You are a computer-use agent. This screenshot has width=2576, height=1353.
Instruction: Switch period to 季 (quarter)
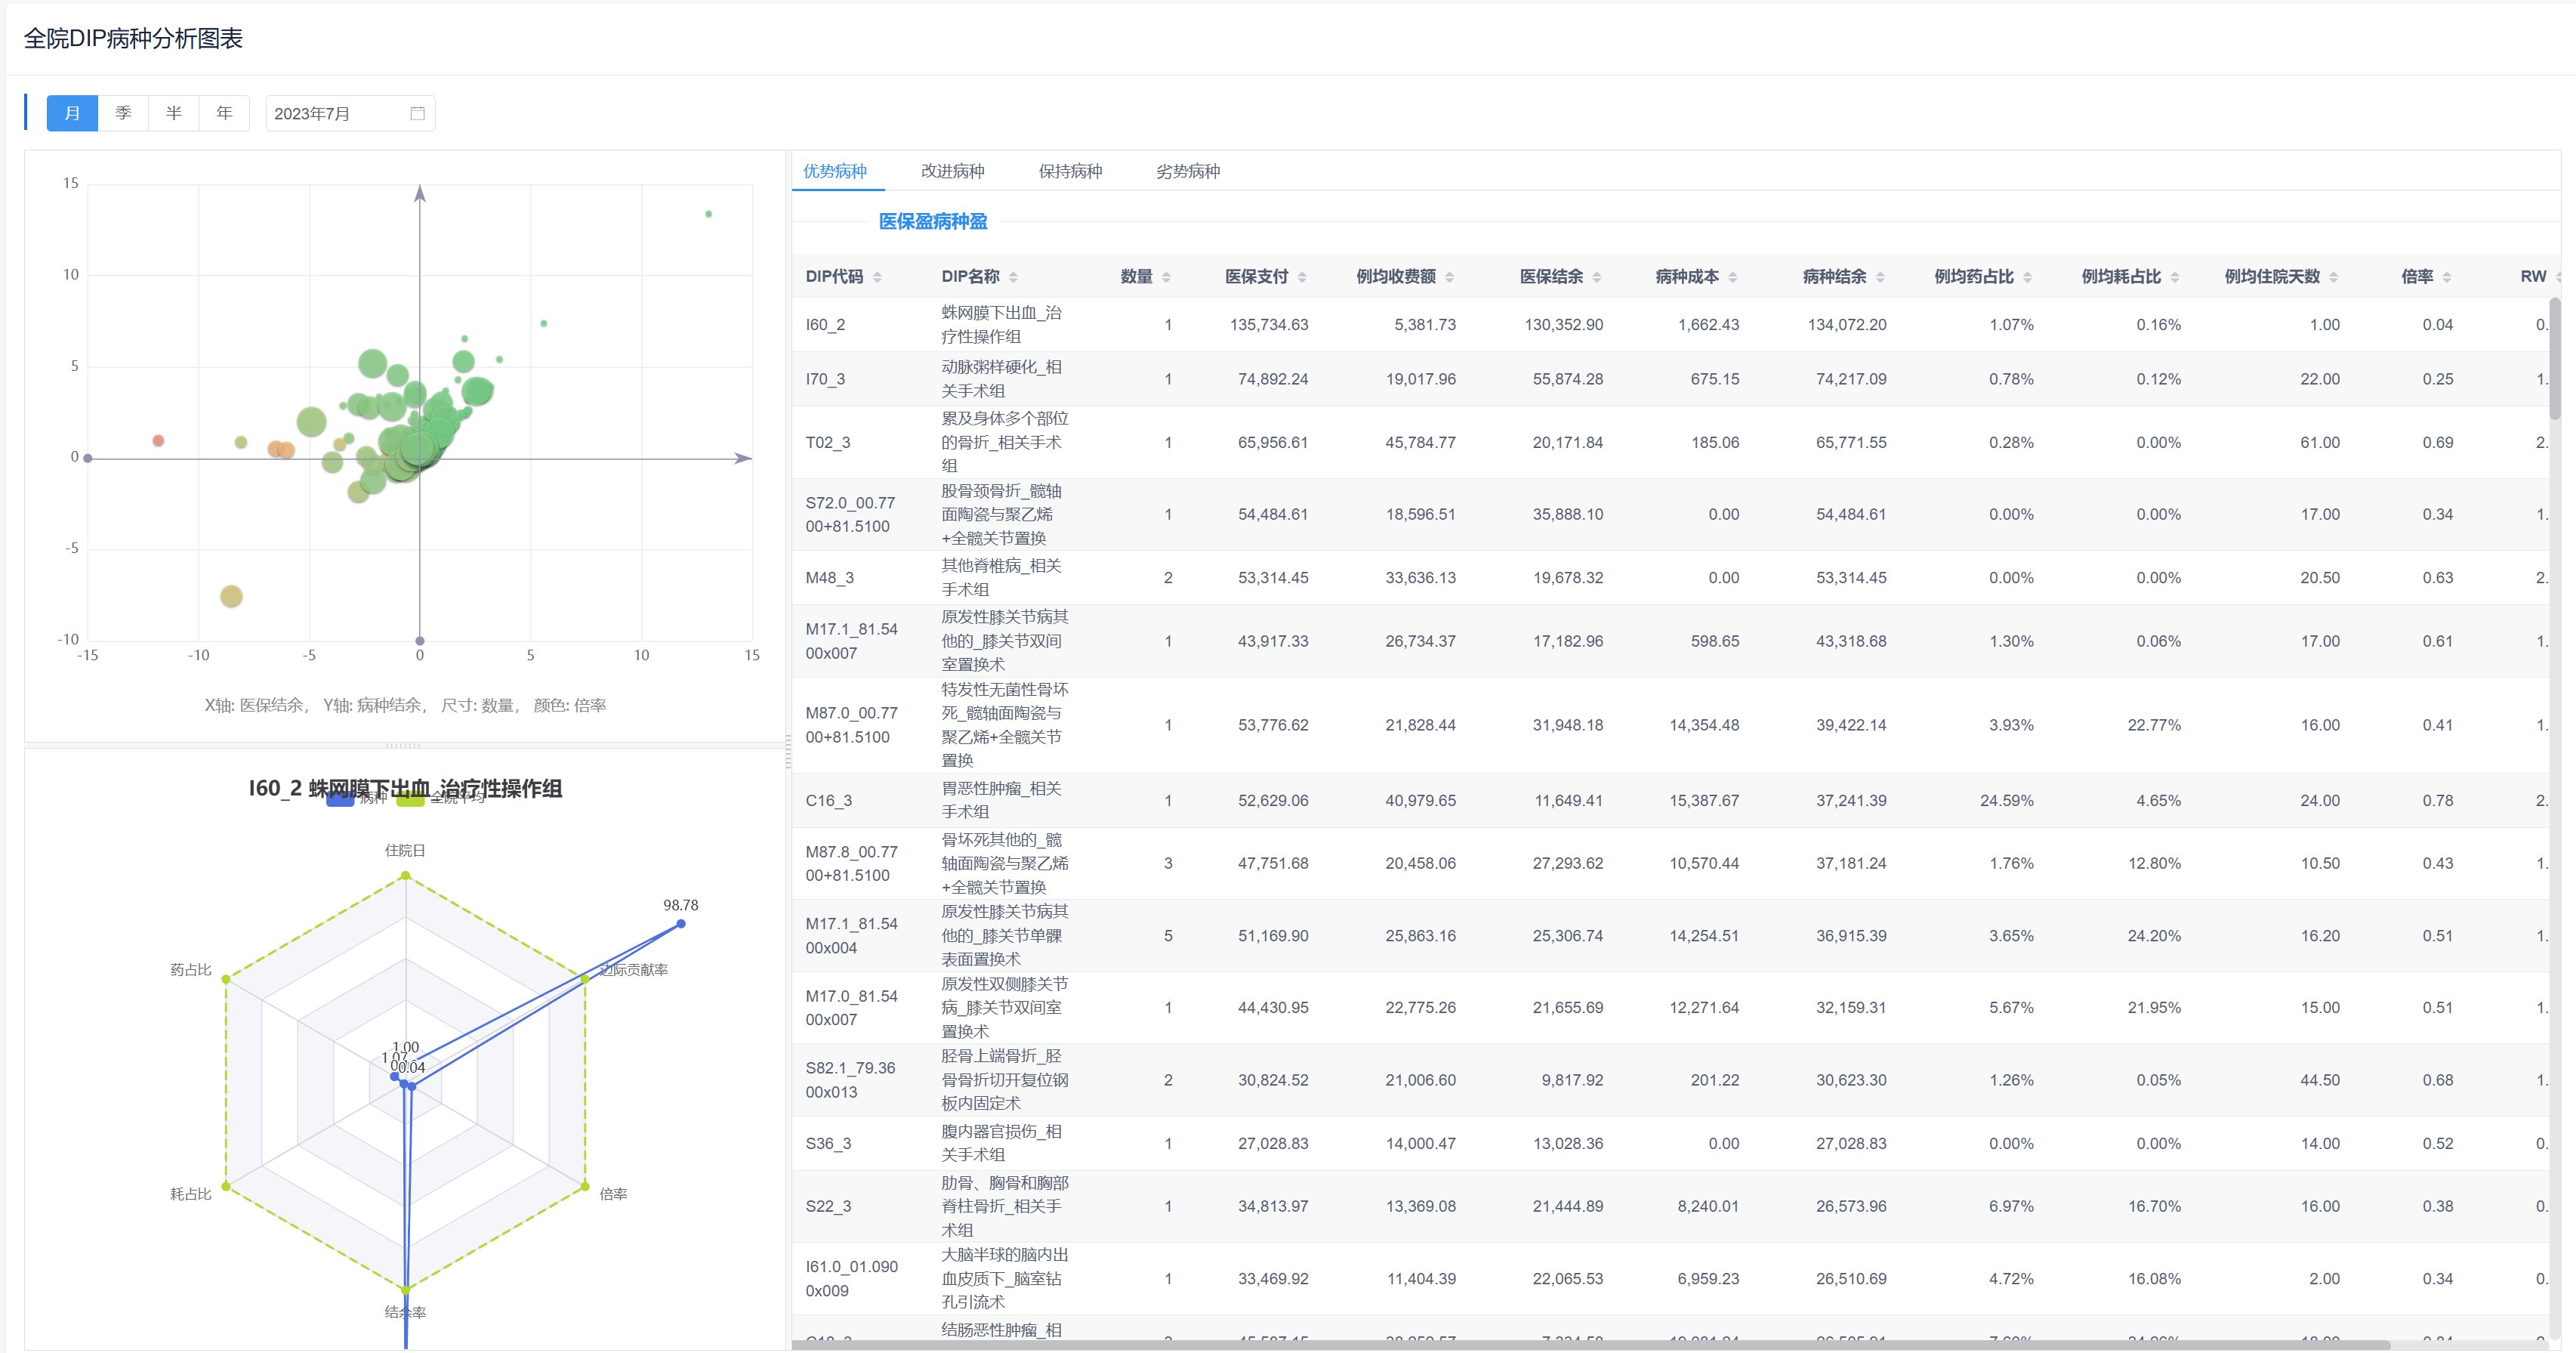click(123, 113)
